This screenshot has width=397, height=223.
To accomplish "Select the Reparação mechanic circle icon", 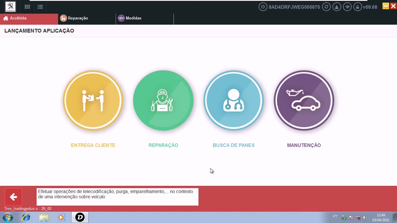I will click(x=163, y=100).
